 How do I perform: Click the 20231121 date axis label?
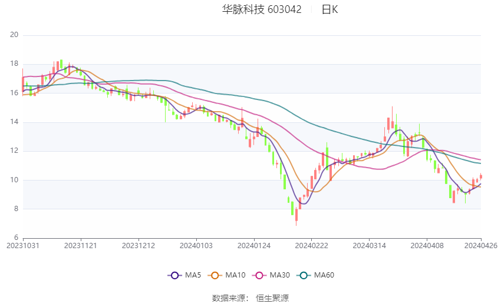pyautogui.click(x=81, y=246)
